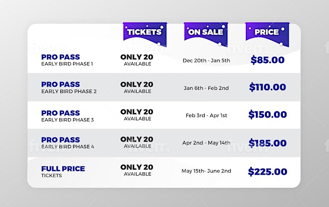Click the TICKETS purple banner header
329x207 pixels.
[145, 34]
